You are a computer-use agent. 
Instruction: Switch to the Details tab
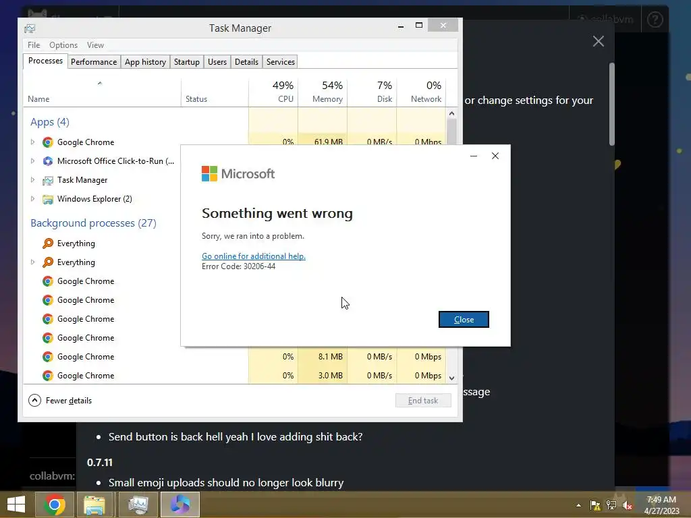[x=246, y=62]
